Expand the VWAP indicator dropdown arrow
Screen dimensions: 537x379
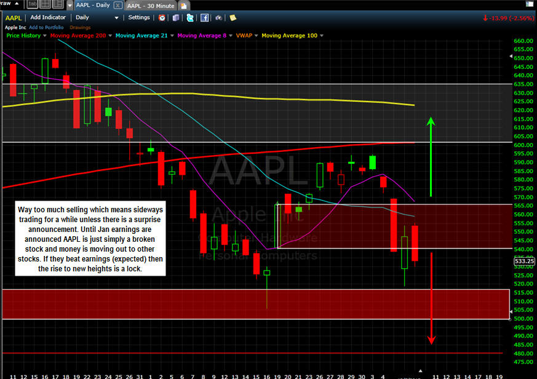click(257, 36)
